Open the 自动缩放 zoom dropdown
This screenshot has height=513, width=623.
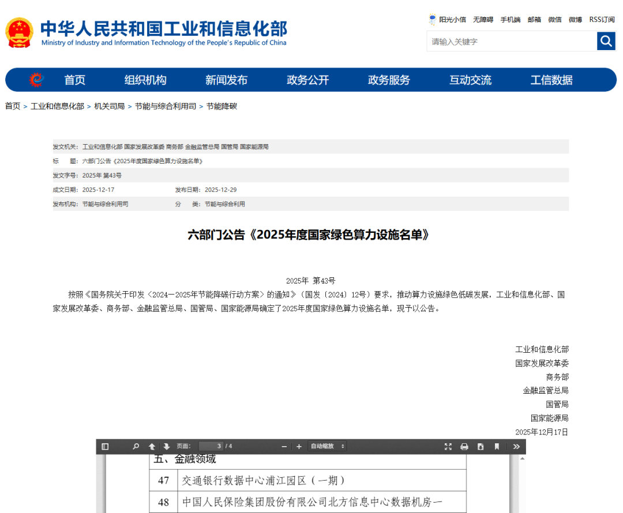pos(326,446)
